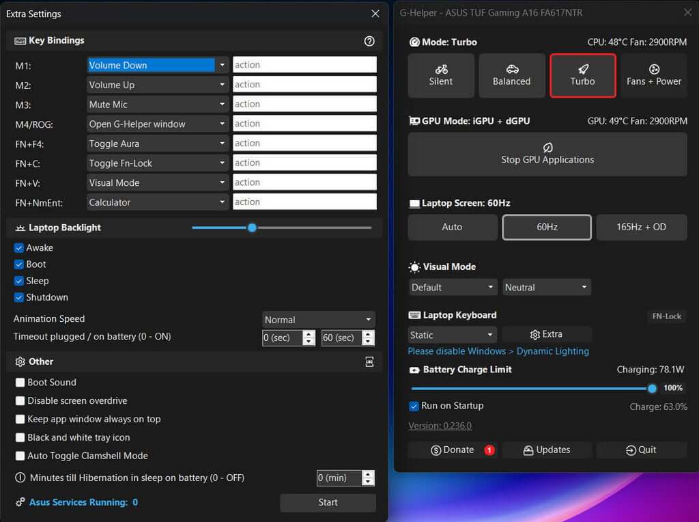The width and height of the screenshot is (699, 522).
Task: Open Extra keyboard settings gear
Action: click(546, 335)
